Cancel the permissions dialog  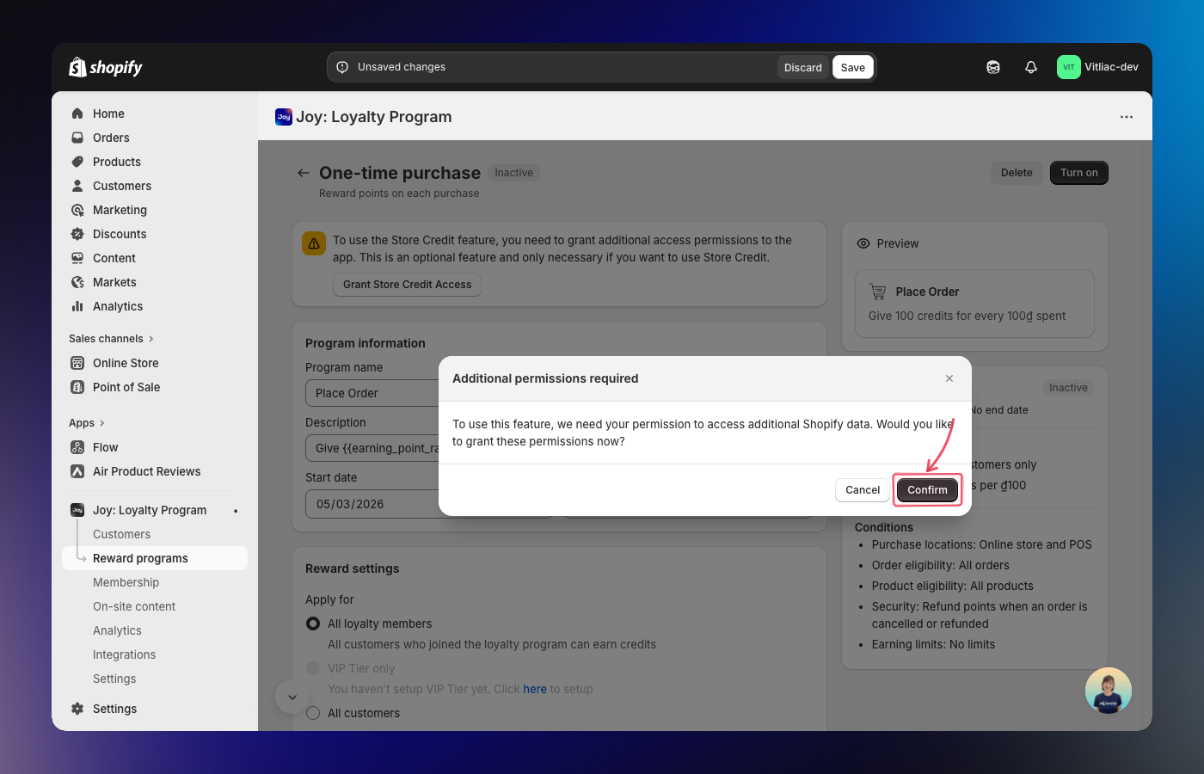point(862,490)
